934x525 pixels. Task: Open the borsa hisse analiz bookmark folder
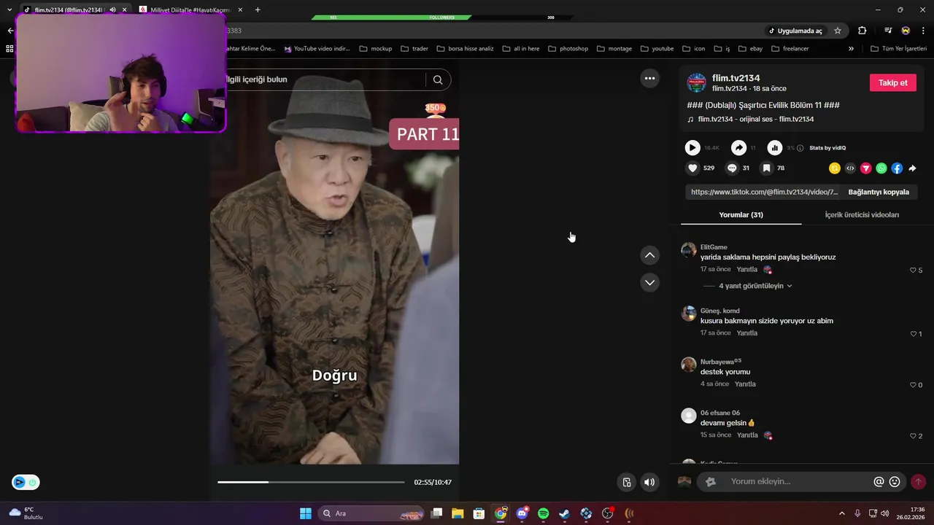466,48
